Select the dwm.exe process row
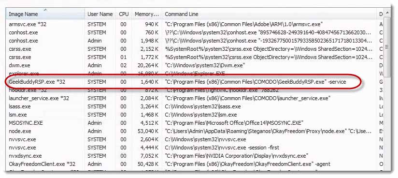The width and height of the screenshot is (398, 178). tap(192, 66)
